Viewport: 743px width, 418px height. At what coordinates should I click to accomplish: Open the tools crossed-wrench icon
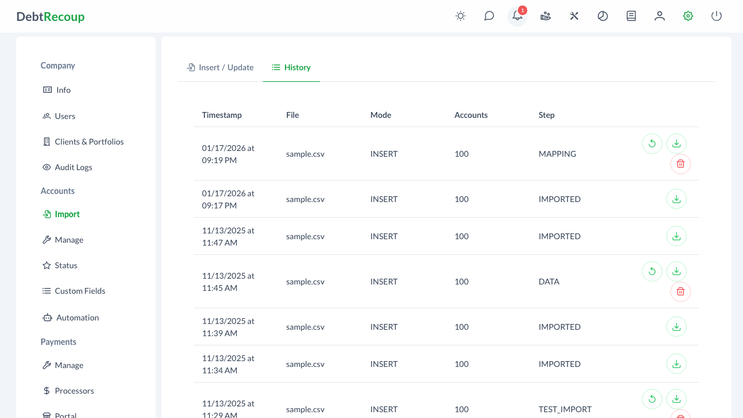click(574, 16)
